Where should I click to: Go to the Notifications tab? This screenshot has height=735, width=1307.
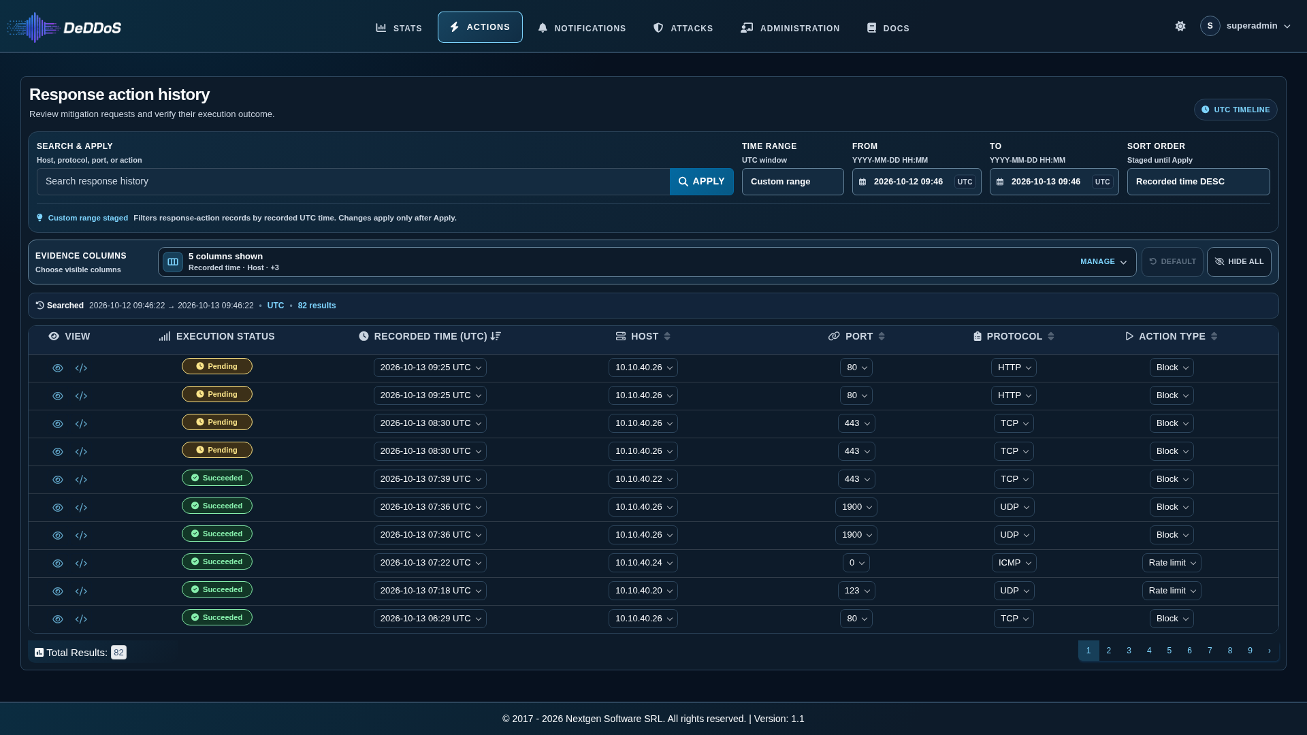[582, 28]
